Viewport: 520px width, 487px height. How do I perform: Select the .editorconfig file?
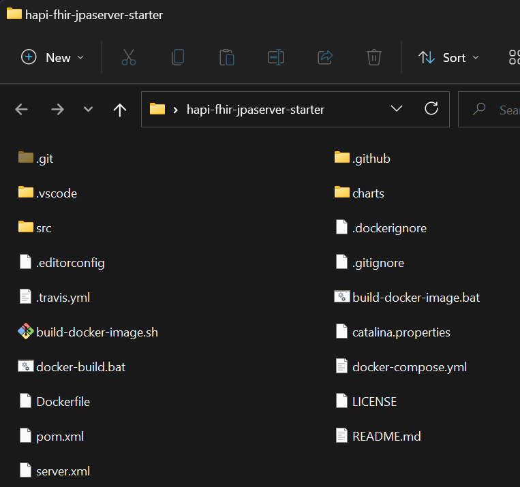[62, 263]
